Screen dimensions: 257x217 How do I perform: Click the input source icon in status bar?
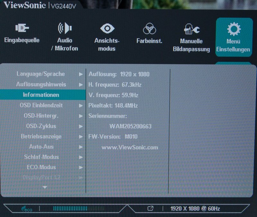pyautogui.click(x=150, y=208)
